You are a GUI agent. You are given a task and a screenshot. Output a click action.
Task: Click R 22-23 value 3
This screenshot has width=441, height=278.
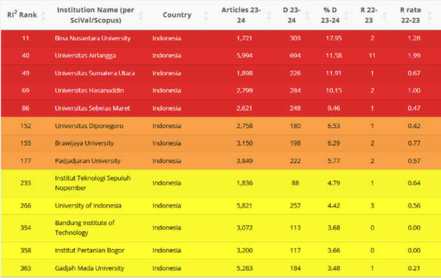(372, 206)
